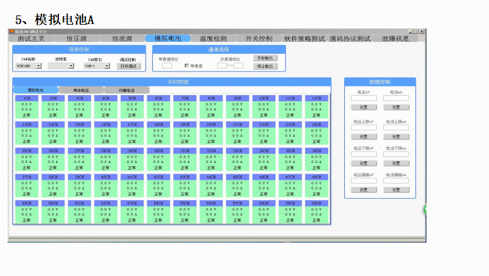The image size is (489, 276).
Task: Click the app icon in the title bar
Action: [11, 31]
